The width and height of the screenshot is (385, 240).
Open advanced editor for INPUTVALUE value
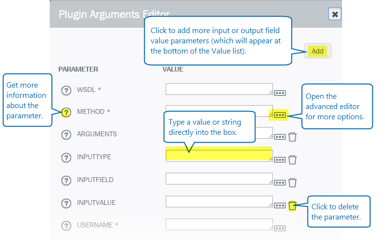pyautogui.click(x=280, y=205)
